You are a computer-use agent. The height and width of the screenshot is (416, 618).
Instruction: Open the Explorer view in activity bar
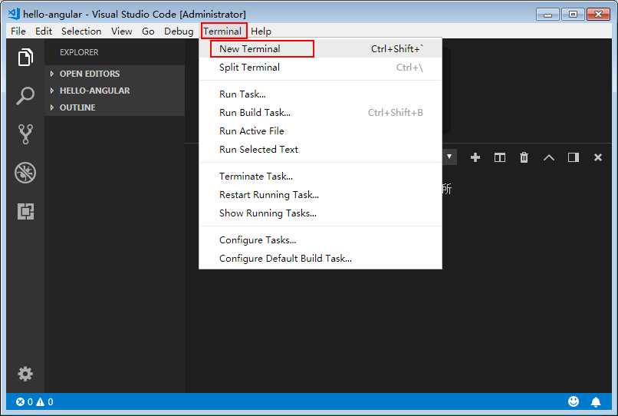coord(25,58)
